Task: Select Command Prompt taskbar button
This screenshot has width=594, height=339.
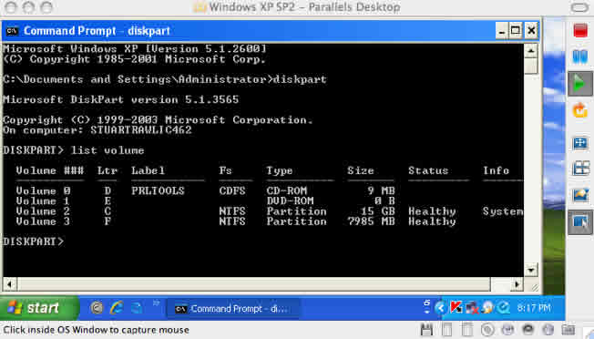Action: click(x=232, y=309)
